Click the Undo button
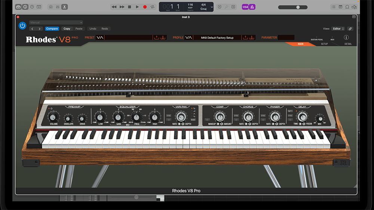 [93, 29]
